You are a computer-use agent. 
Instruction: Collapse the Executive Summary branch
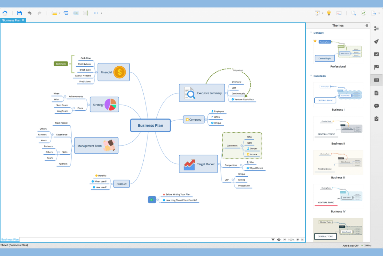(226, 93)
